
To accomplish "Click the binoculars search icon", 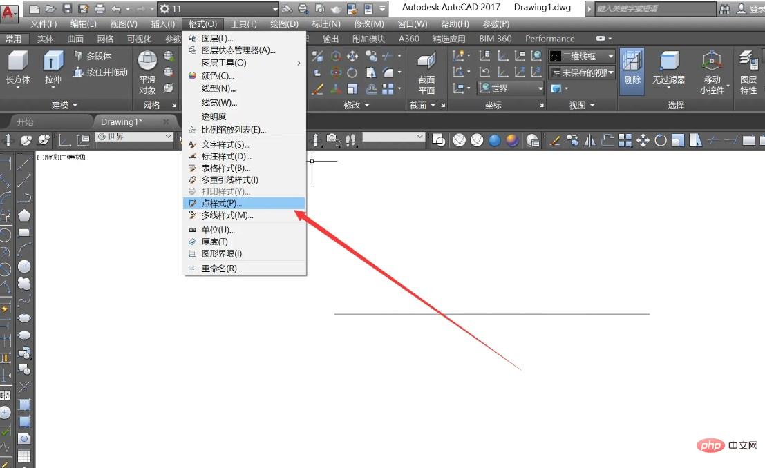I will pos(725,9).
